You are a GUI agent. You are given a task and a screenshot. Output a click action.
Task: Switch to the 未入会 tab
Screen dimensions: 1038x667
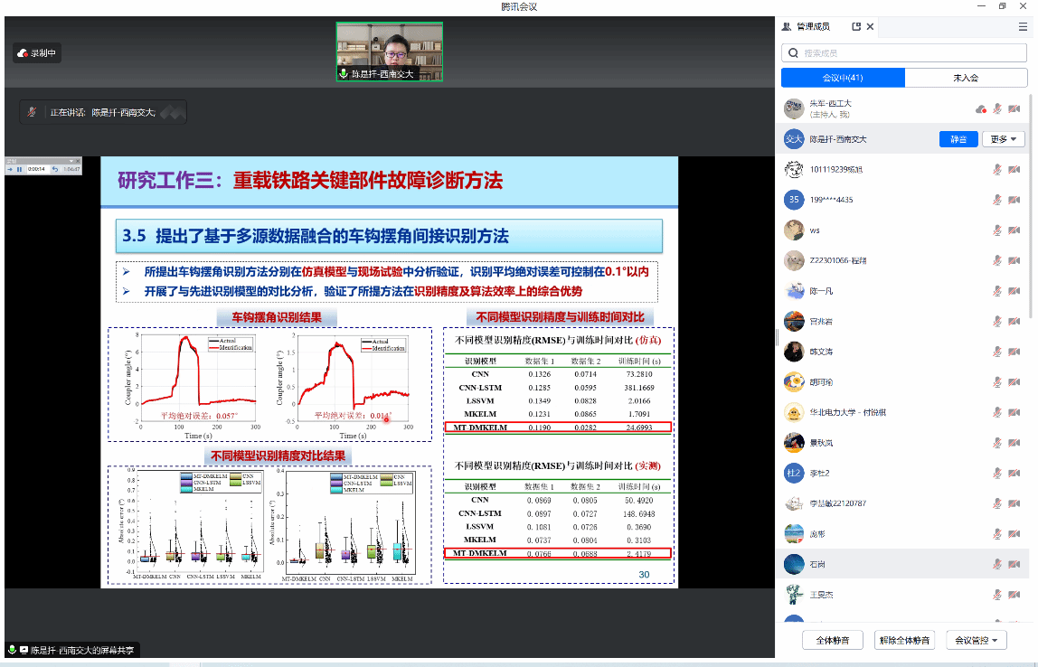pyautogui.click(x=966, y=78)
